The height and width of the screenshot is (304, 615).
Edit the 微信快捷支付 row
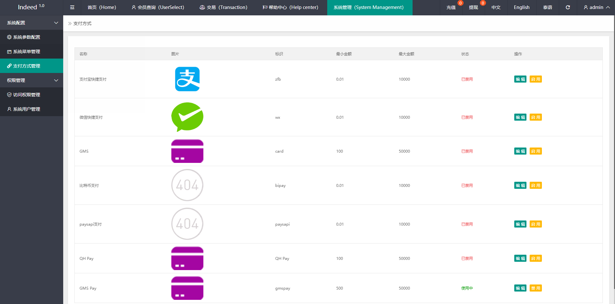click(x=520, y=117)
